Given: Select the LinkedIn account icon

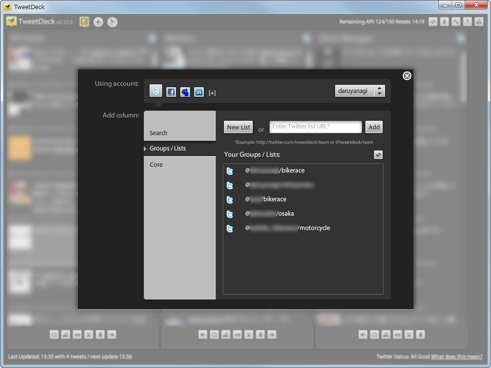Looking at the screenshot, I should [x=199, y=92].
